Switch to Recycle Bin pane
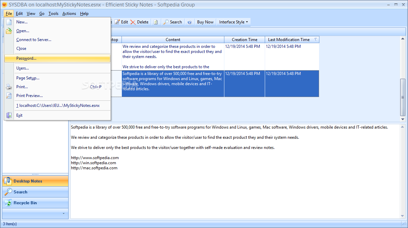The height and width of the screenshot is (228, 408). coord(35,203)
